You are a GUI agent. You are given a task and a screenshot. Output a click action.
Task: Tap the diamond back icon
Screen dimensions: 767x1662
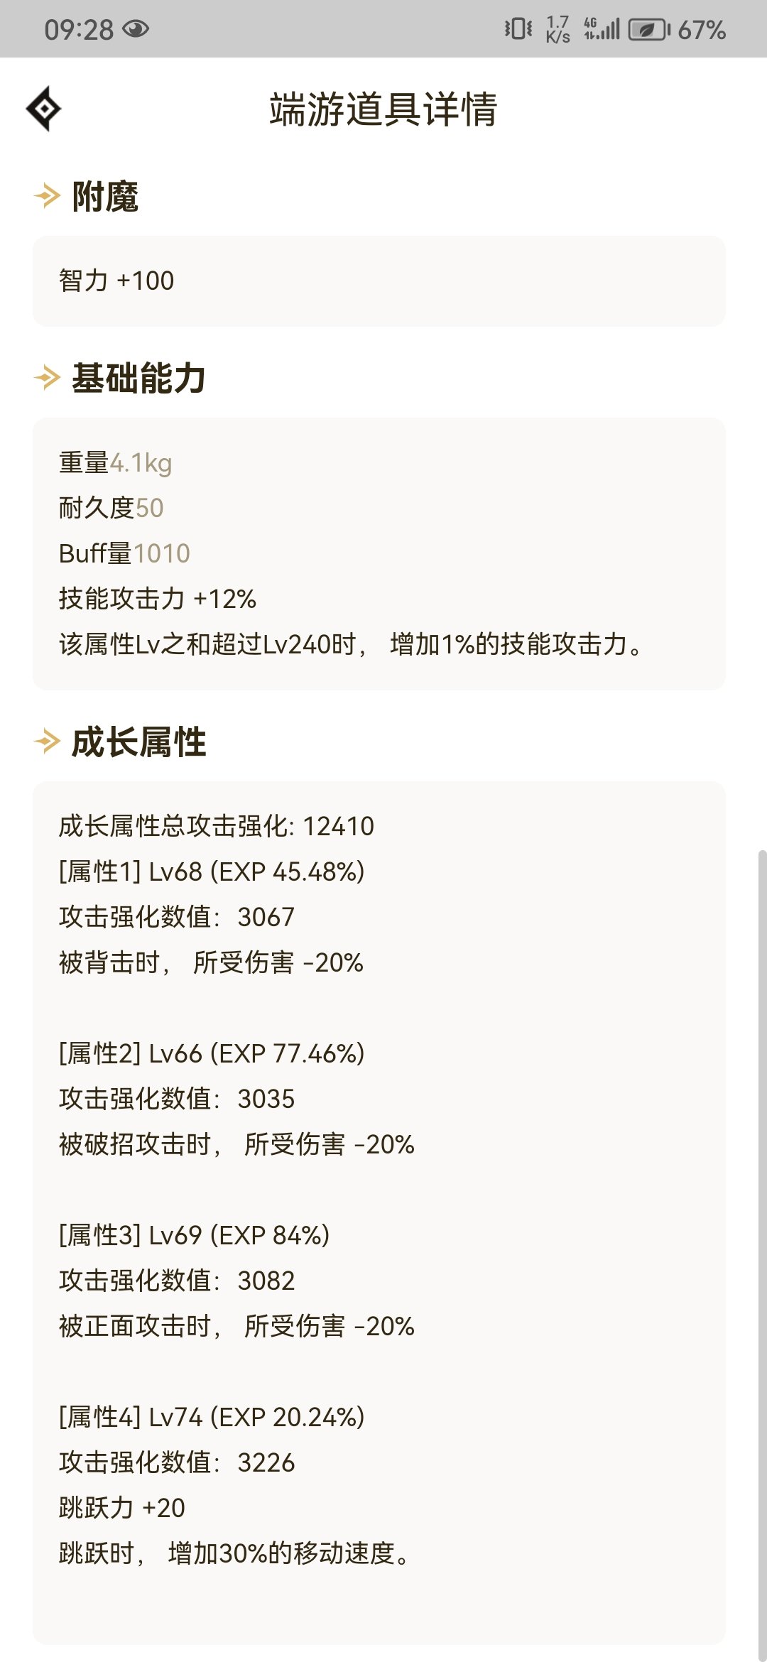(43, 109)
